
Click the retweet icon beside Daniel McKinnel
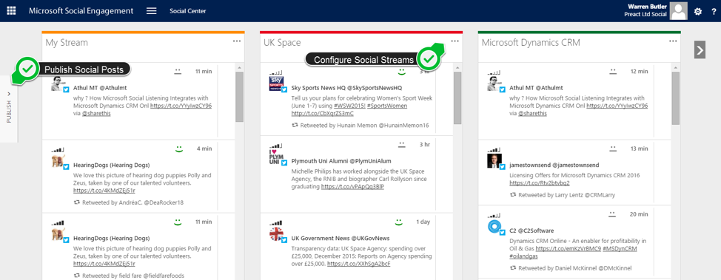pos(513,268)
